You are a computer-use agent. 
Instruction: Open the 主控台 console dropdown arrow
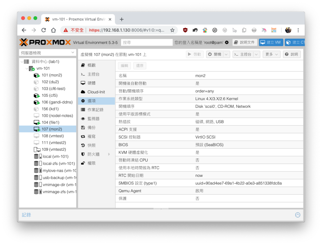click(x=256, y=54)
